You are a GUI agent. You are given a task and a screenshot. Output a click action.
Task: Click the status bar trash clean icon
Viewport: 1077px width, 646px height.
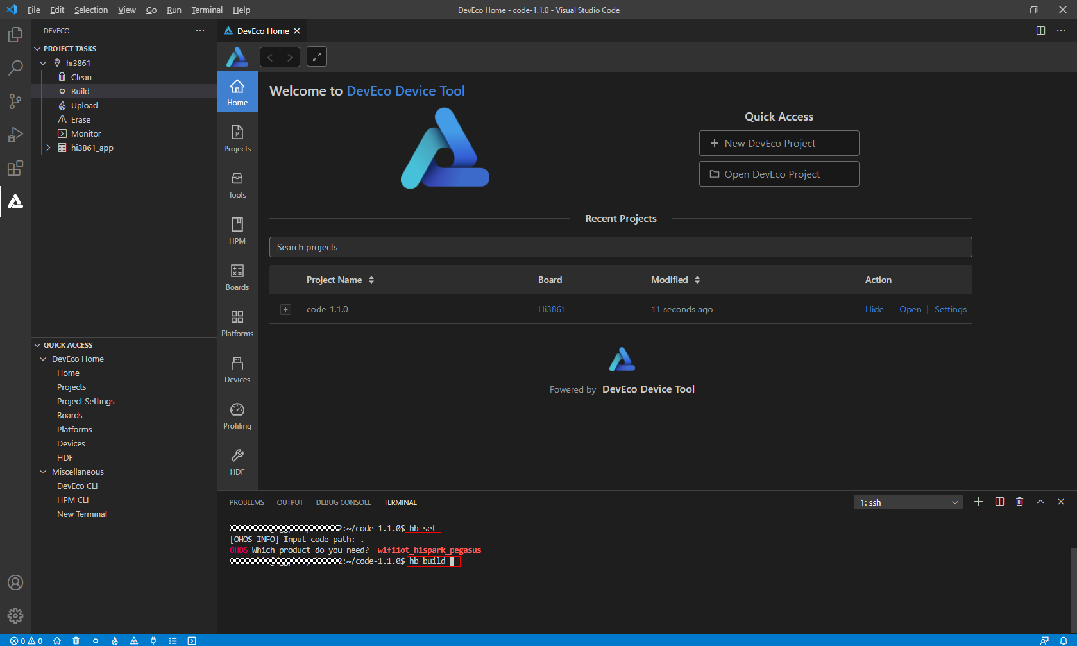[x=76, y=640]
